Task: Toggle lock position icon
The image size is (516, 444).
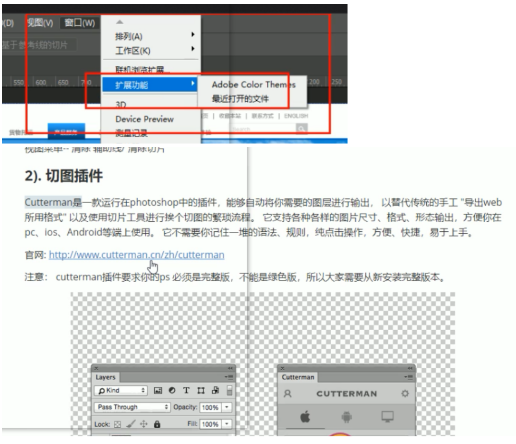Action: pyautogui.click(x=144, y=424)
